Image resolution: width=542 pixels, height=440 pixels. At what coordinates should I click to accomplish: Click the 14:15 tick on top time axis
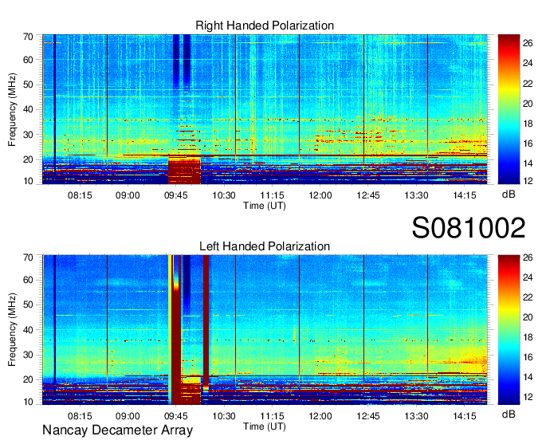click(465, 195)
